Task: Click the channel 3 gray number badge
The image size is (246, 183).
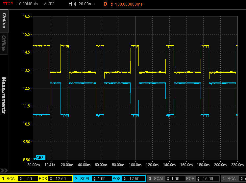Action: click(x=150, y=178)
